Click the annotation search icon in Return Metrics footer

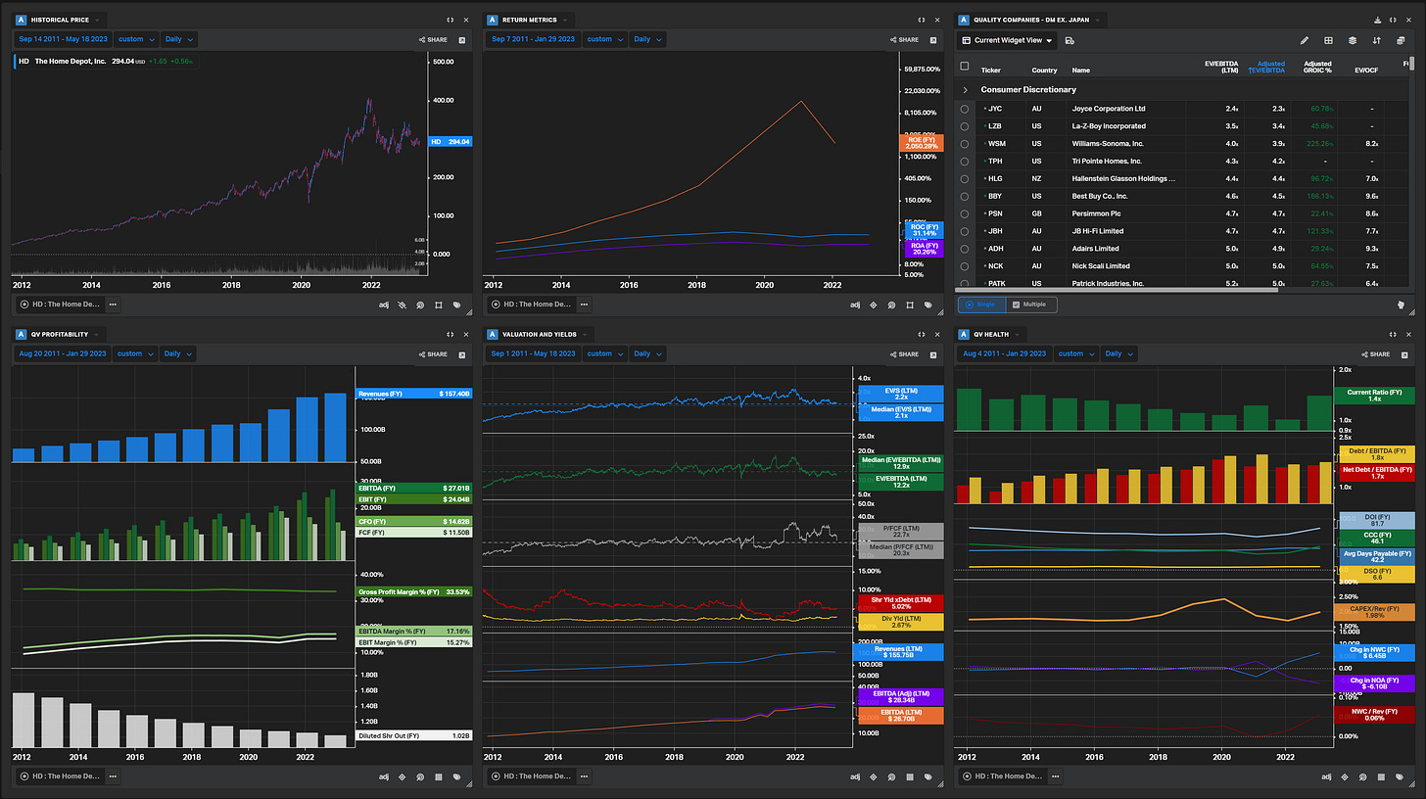pyautogui.click(x=891, y=305)
